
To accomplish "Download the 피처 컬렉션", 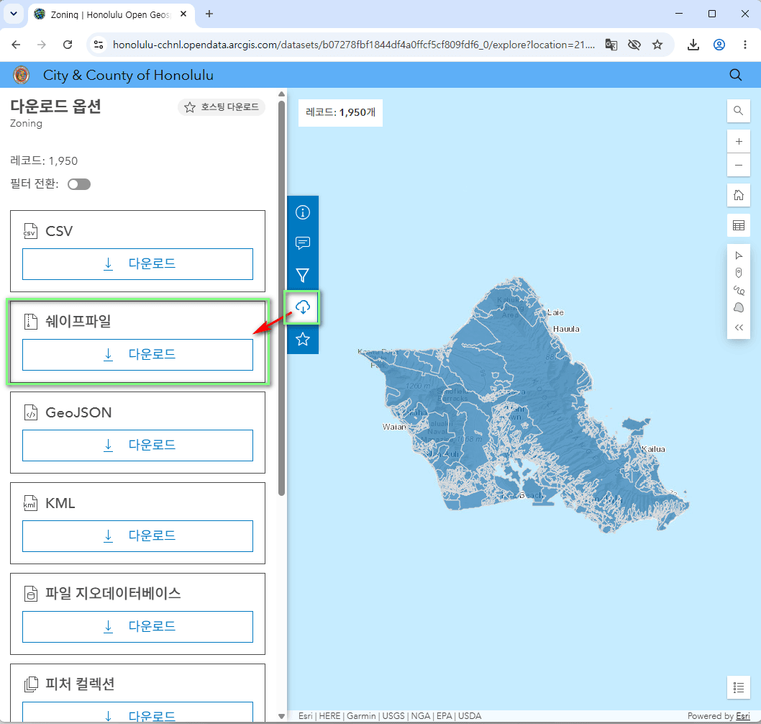I will point(137,712).
